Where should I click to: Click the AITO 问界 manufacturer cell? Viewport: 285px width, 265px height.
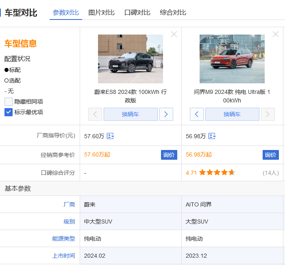pyautogui.click(x=232, y=204)
